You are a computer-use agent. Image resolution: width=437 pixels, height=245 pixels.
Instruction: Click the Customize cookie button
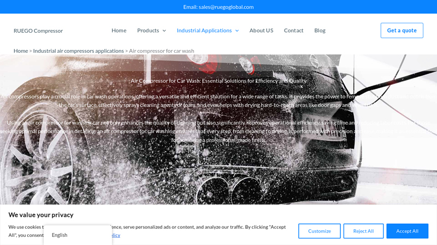[320, 231]
